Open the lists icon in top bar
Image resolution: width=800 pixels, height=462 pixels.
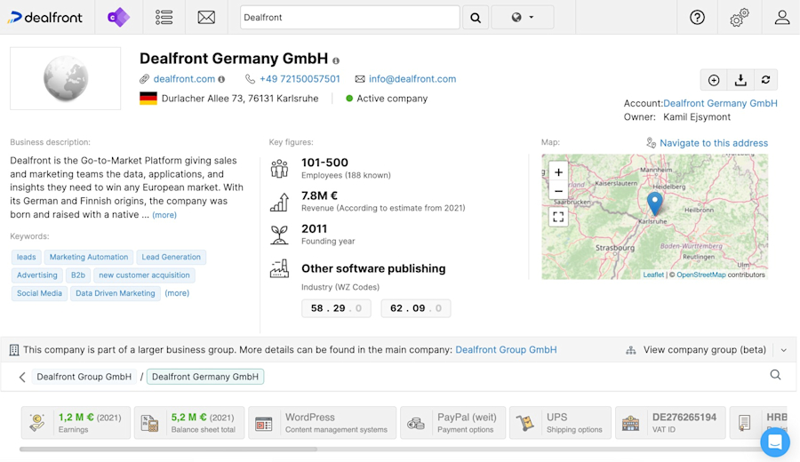(164, 18)
